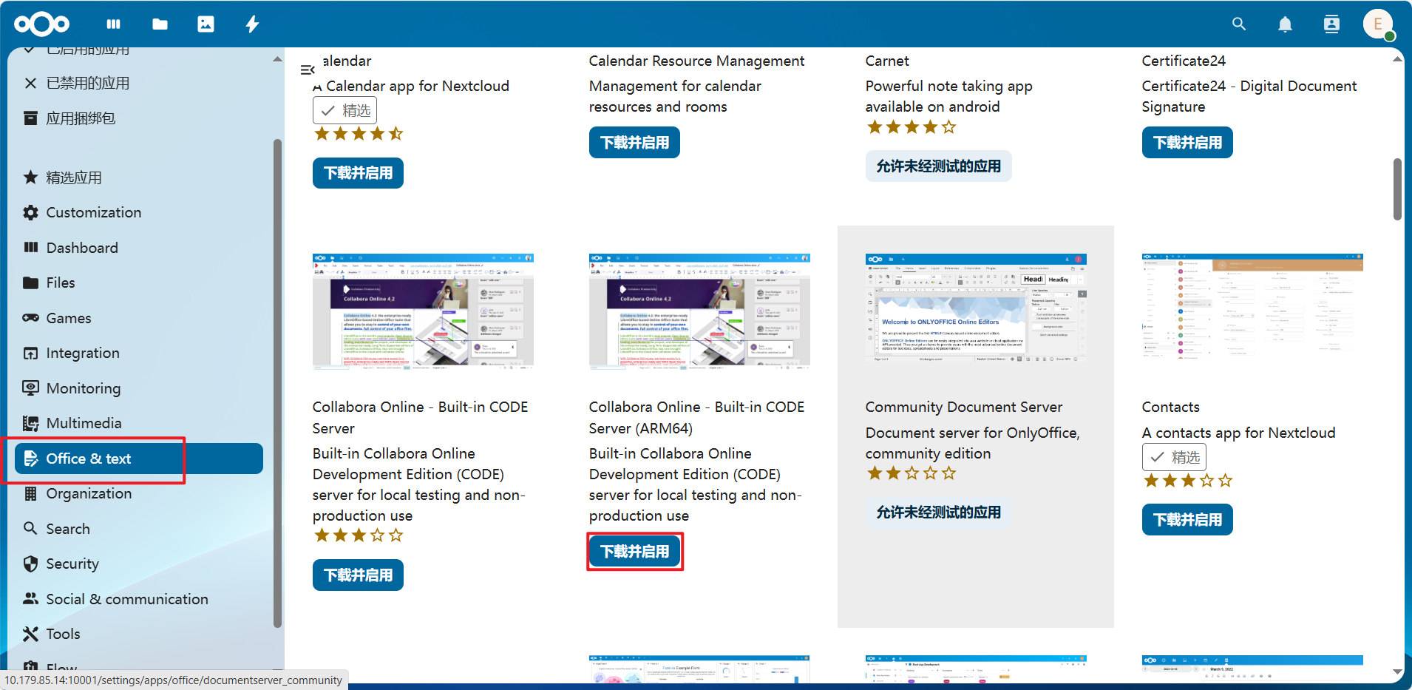Click the Organization category icon
The height and width of the screenshot is (690, 1412).
click(30, 493)
